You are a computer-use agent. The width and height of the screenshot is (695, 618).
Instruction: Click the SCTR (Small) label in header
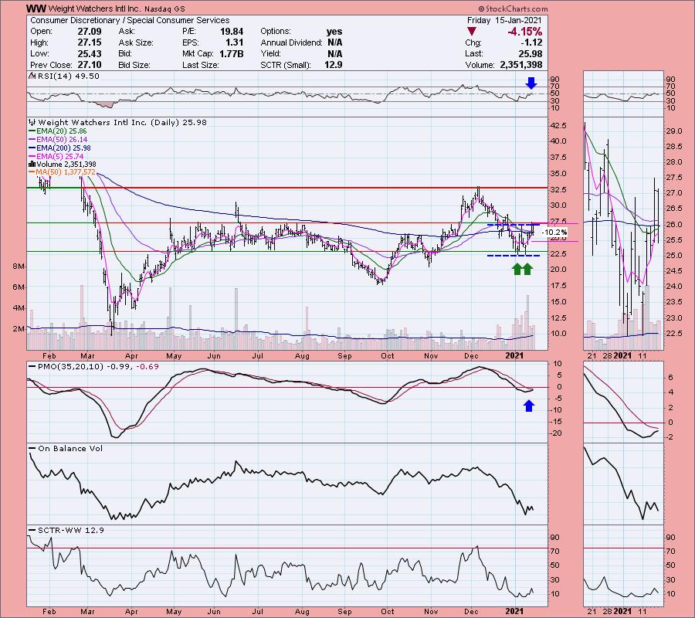click(x=286, y=65)
